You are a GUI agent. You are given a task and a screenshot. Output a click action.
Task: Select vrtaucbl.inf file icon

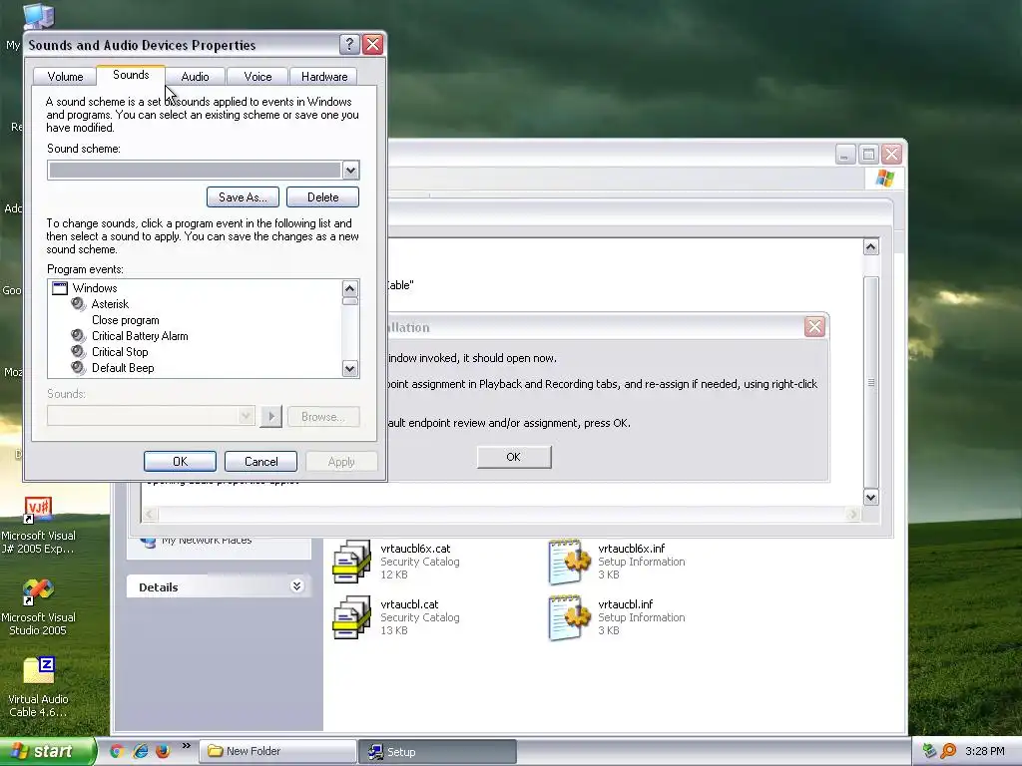[x=569, y=616]
